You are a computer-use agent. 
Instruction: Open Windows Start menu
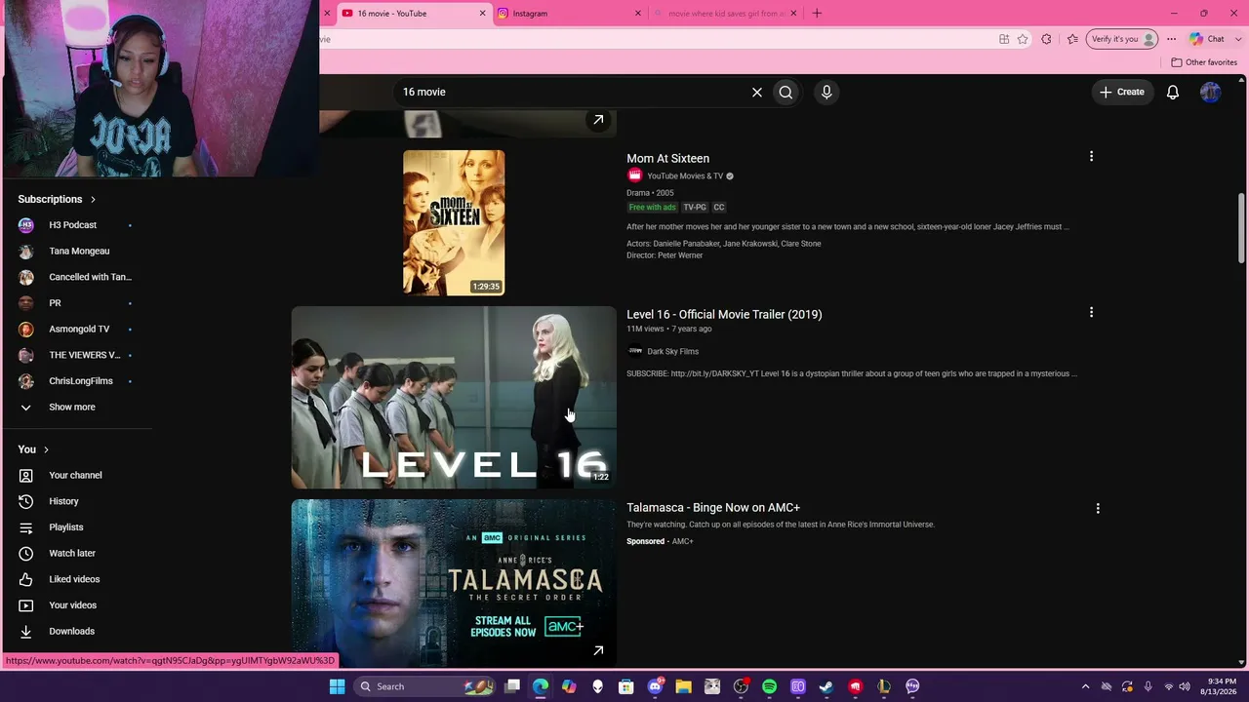coord(337,686)
